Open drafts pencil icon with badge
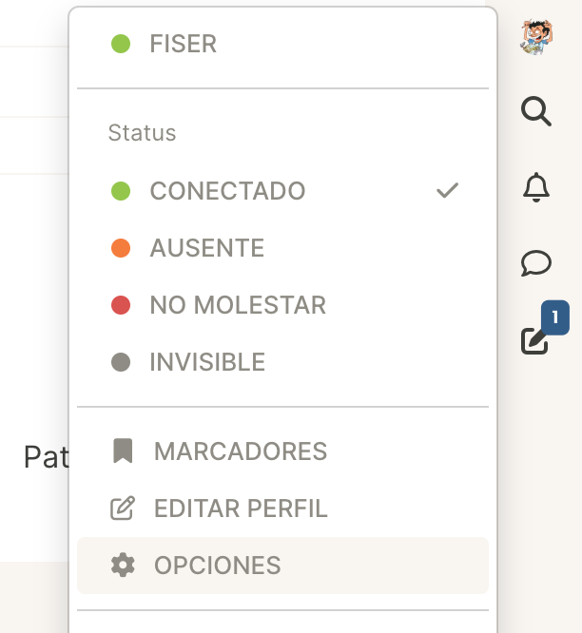Screen dimensions: 582x633 pos(536,339)
